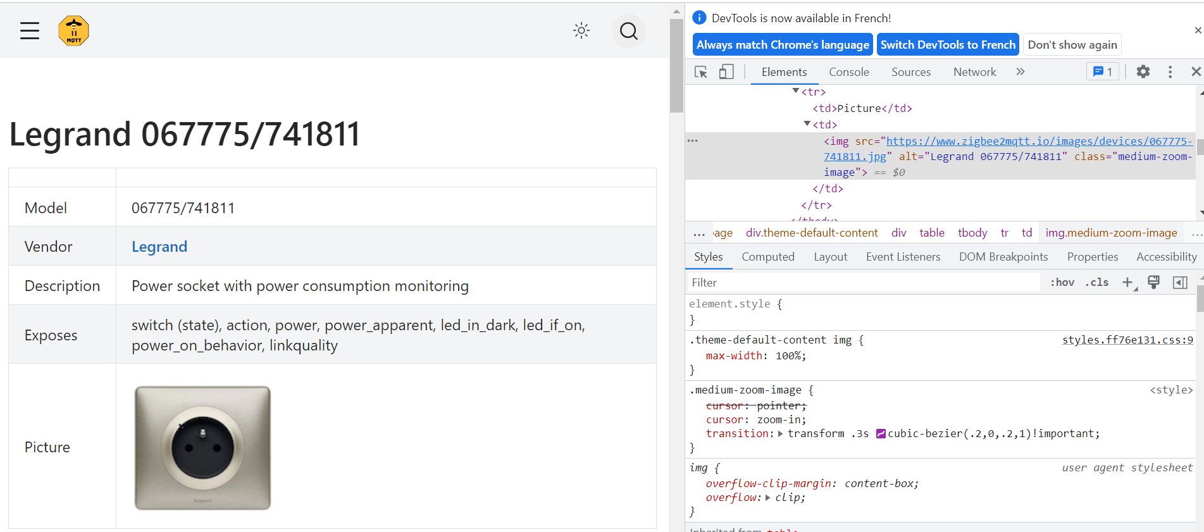
Task: Toggle the light/dark theme sun icon
Action: click(x=581, y=30)
